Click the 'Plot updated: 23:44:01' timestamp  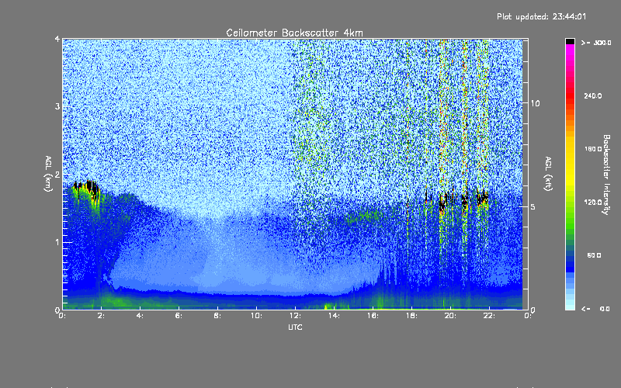[541, 16]
